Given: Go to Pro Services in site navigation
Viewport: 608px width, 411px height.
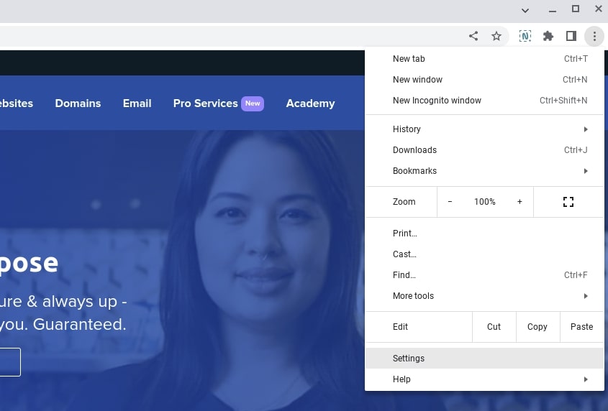Looking at the screenshot, I should [206, 103].
